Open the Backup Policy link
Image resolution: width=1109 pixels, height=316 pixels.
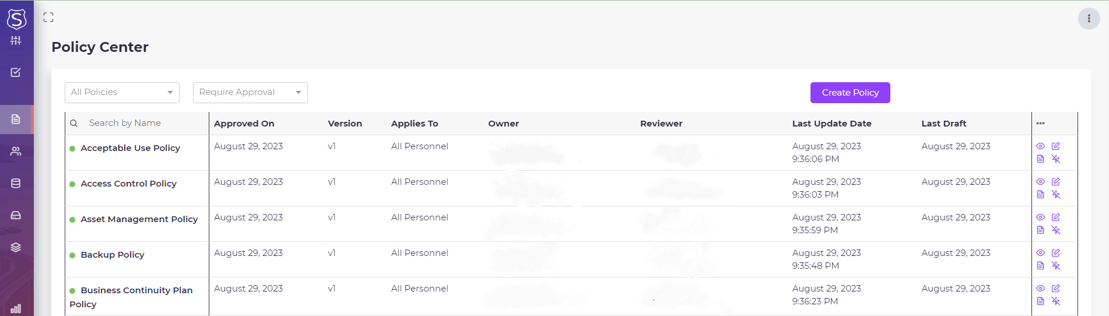coord(113,255)
